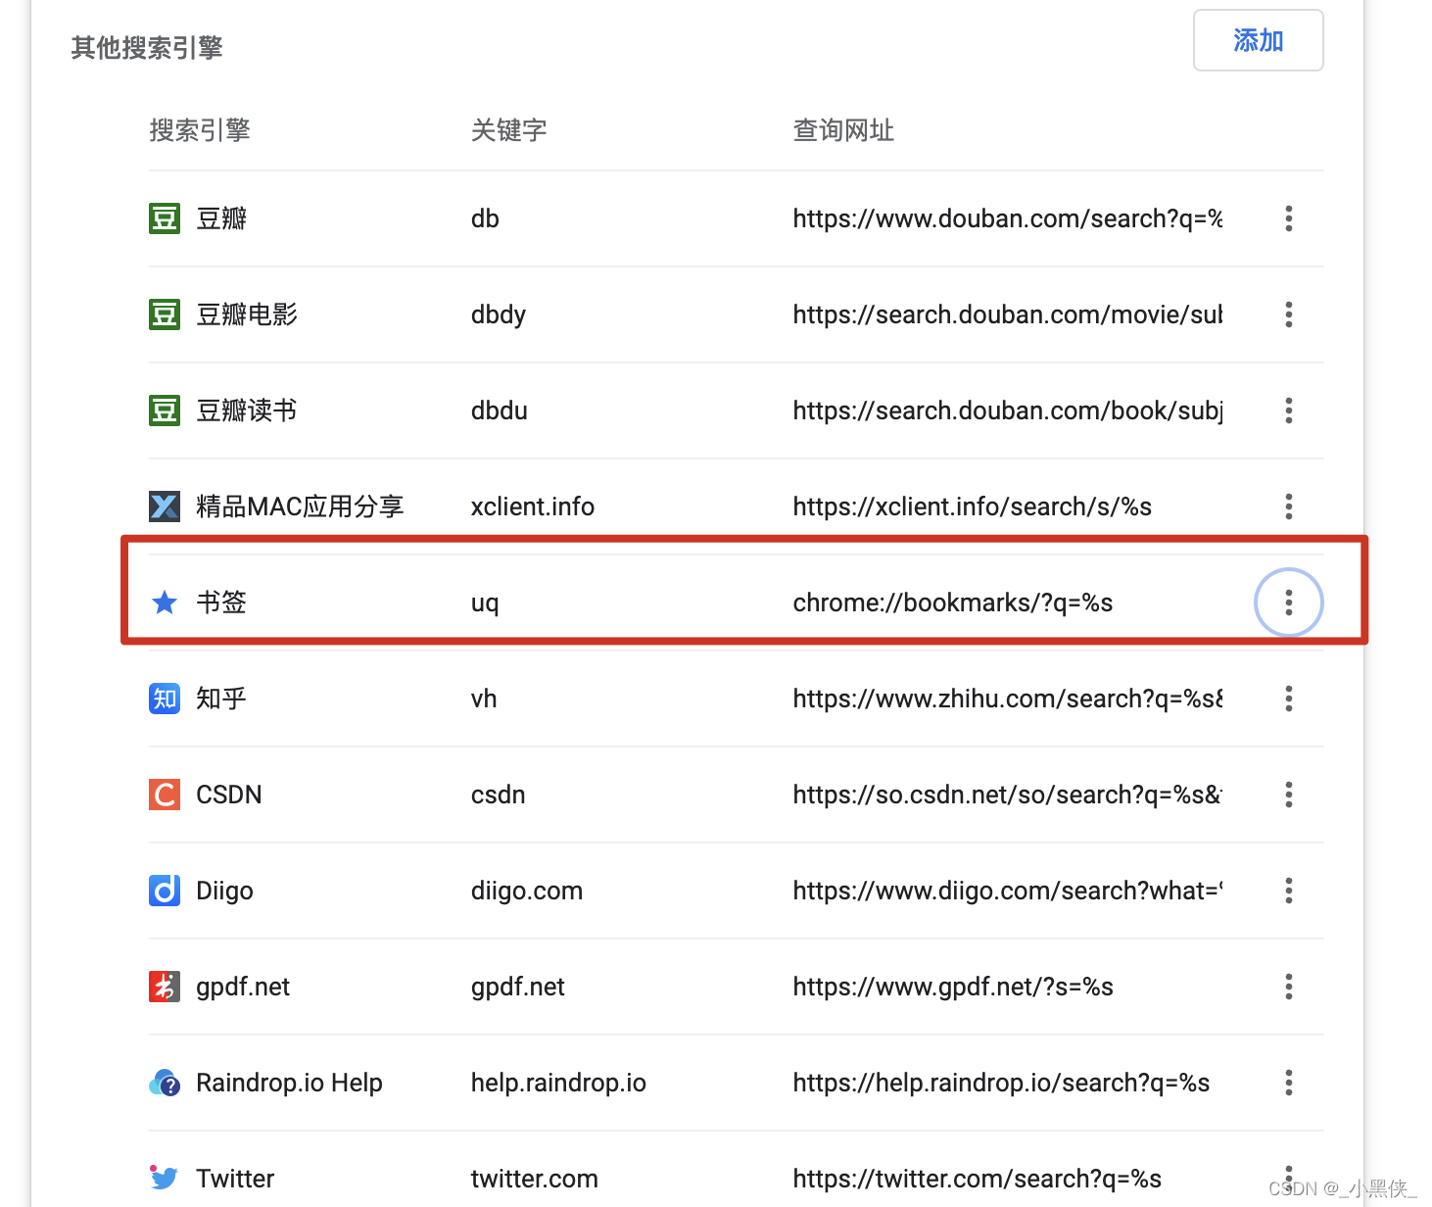Click the www.gpdf.net/?s=%s URL
Screen dimensions: 1432x1207
tap(953, 987)
